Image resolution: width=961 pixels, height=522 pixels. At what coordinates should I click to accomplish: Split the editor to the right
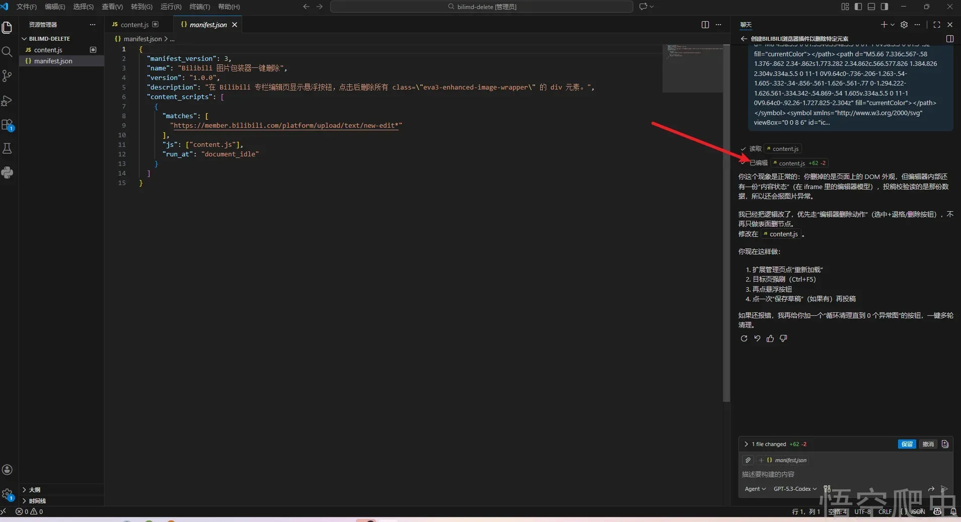[x=705, y=25]
